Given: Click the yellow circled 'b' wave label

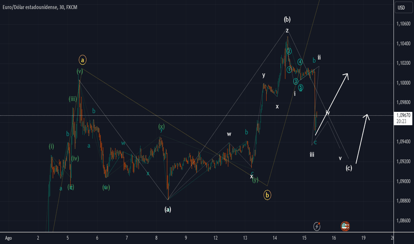Looking at the screenshot, I should (x=267, y=195).
